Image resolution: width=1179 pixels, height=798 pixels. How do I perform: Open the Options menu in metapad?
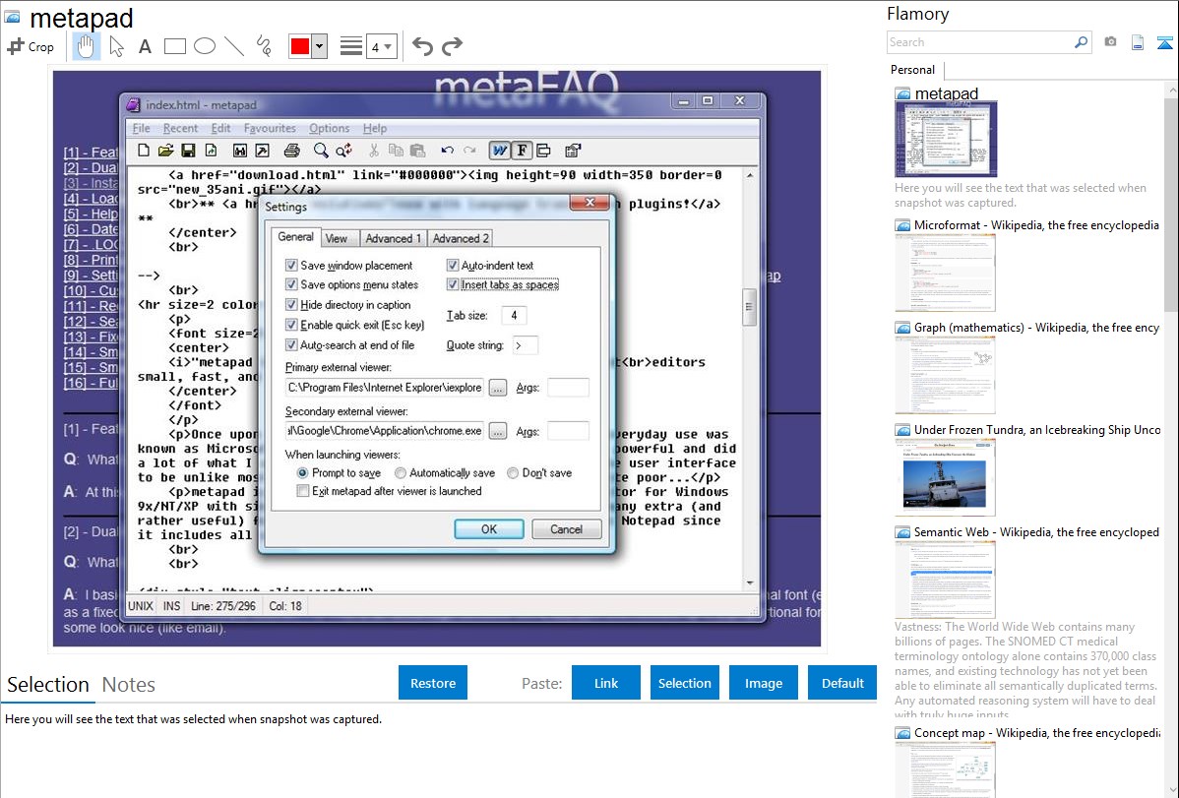330,129
